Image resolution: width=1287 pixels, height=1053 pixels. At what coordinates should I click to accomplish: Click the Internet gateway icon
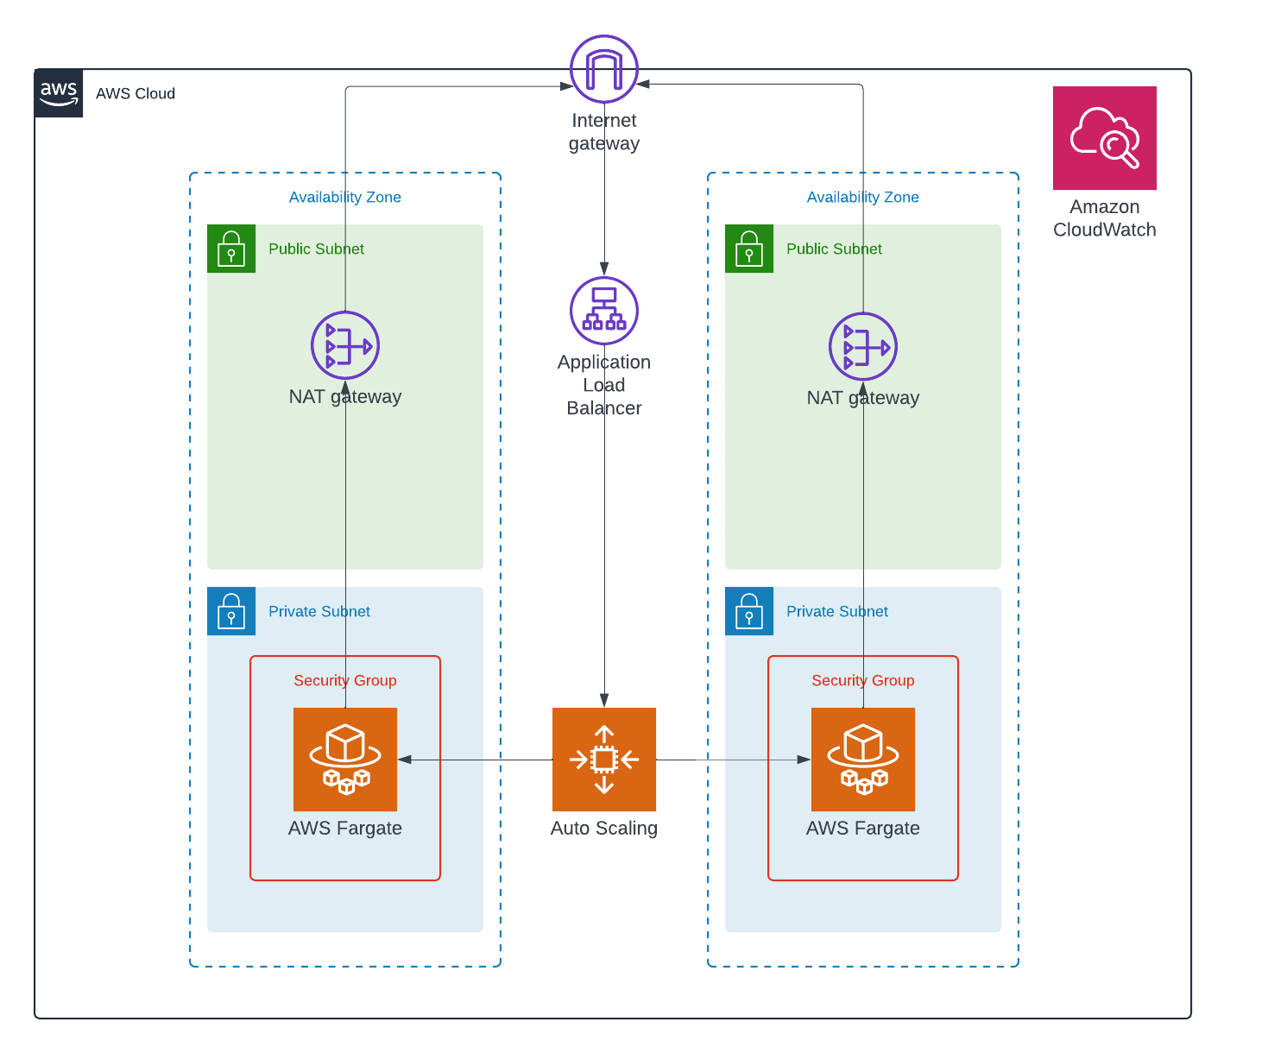click(x=604, y=69)
